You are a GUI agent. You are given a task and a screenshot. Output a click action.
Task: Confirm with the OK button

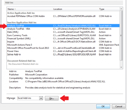tap(103, 106)
